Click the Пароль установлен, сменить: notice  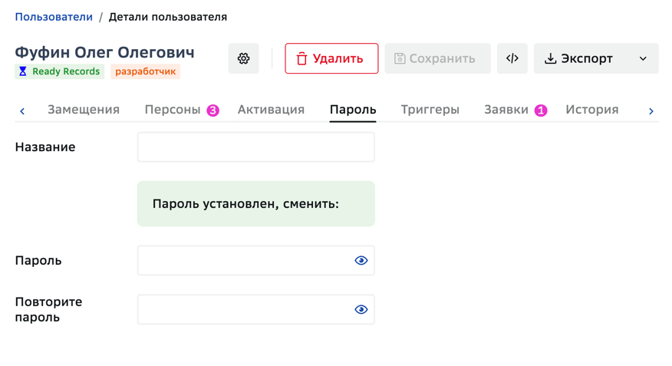tap(256, 203)
